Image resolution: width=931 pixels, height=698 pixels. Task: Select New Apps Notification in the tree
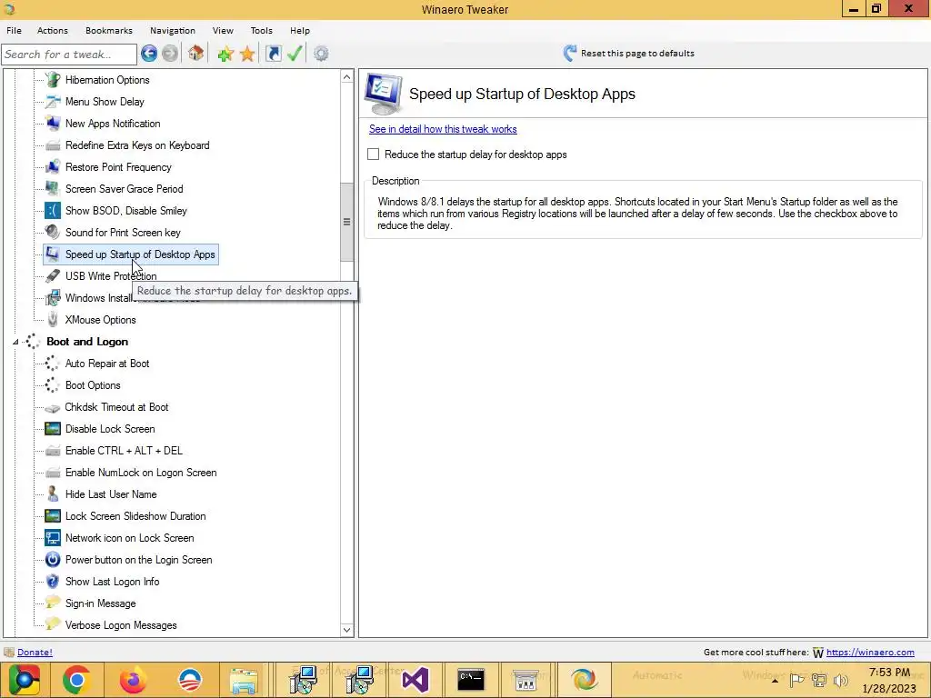point(113,124)
